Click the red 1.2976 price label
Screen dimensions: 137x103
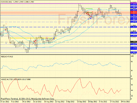[x=134, y=12]
